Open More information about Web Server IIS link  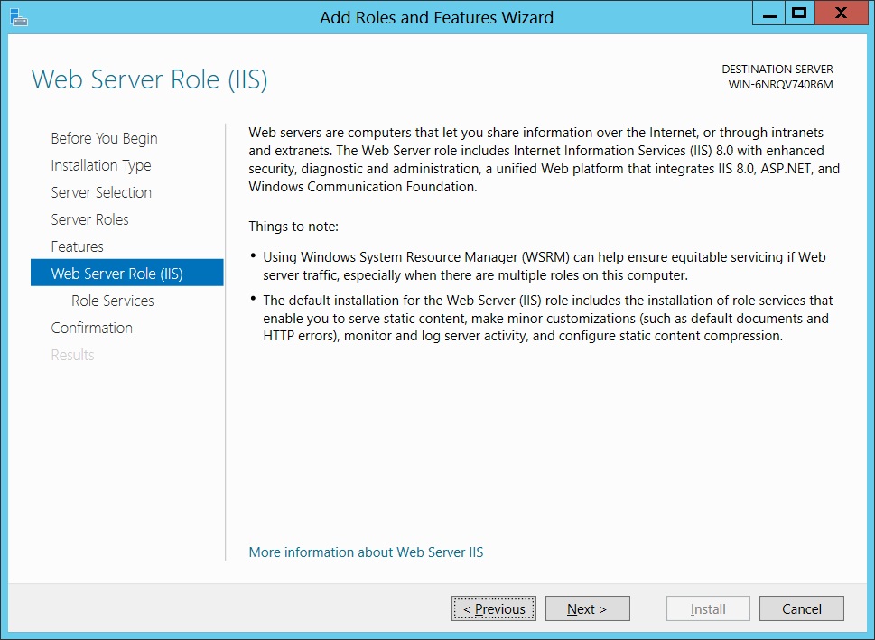366,552
